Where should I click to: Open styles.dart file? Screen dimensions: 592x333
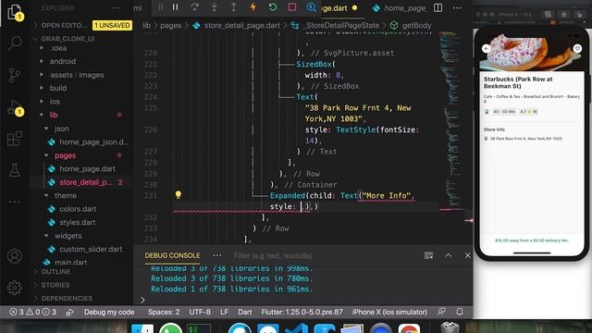(x=77, y=222)
